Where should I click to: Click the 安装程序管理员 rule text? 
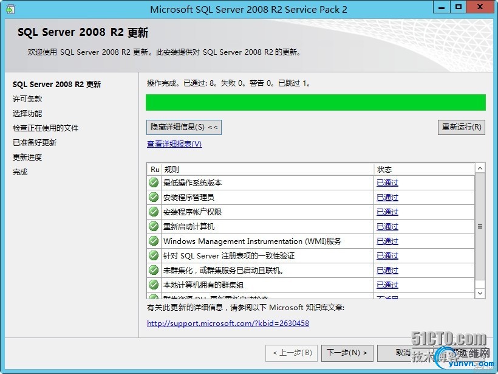click(189, 198)
